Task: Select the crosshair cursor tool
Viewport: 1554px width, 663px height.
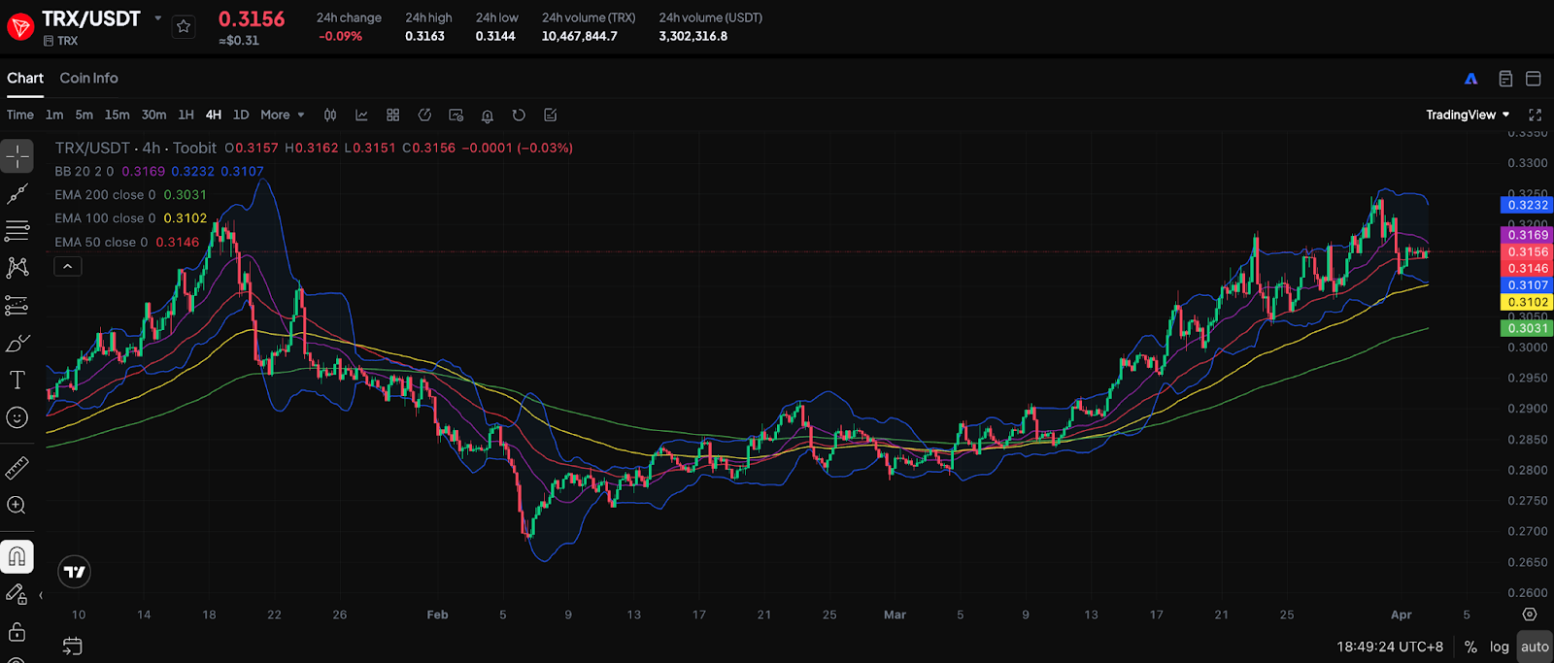Action: point(17,156)
